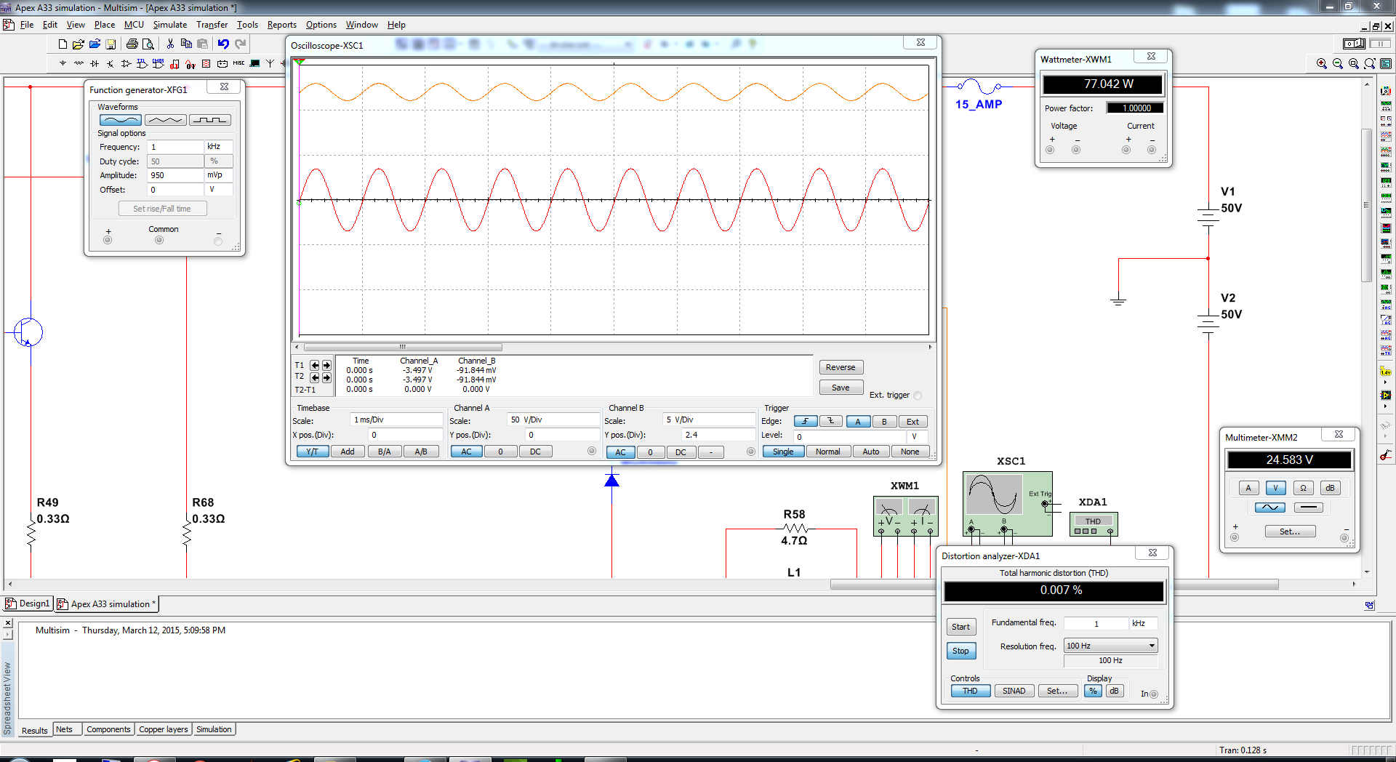Viewport: 1396px width, 762px height.
Task: Move oscilloscope cursor T2 left
Action: 315,377
